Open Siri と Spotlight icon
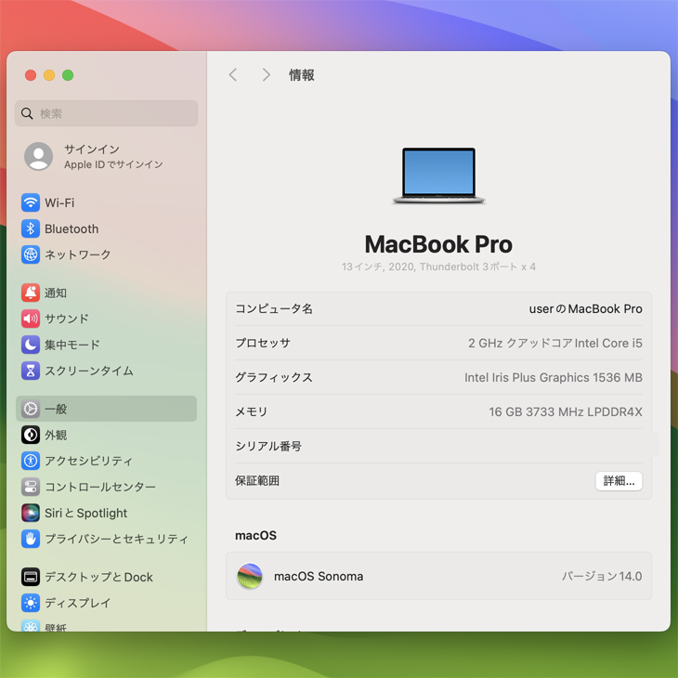Screen dimensions: 678x678 (x=31, y=513)
